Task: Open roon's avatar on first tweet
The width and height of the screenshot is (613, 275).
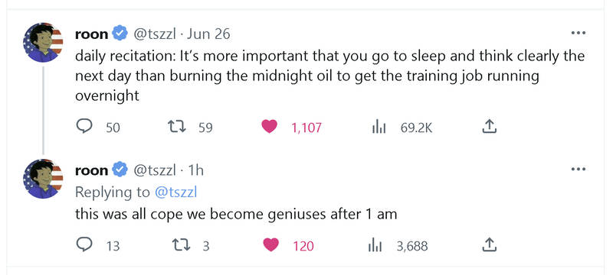Action: 43,43
